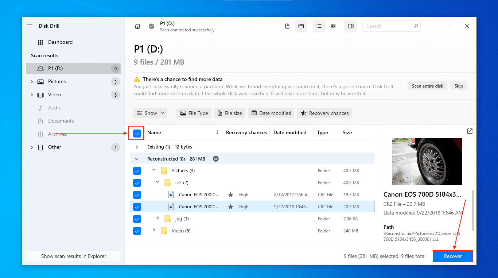
Task: Switch to folder view icon in toolbar
Action: tap(301, 26)
